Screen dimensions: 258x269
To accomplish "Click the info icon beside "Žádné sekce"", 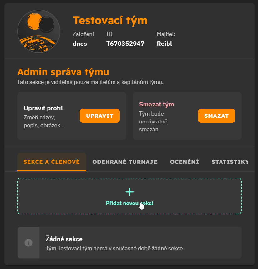I will (28, 242).
